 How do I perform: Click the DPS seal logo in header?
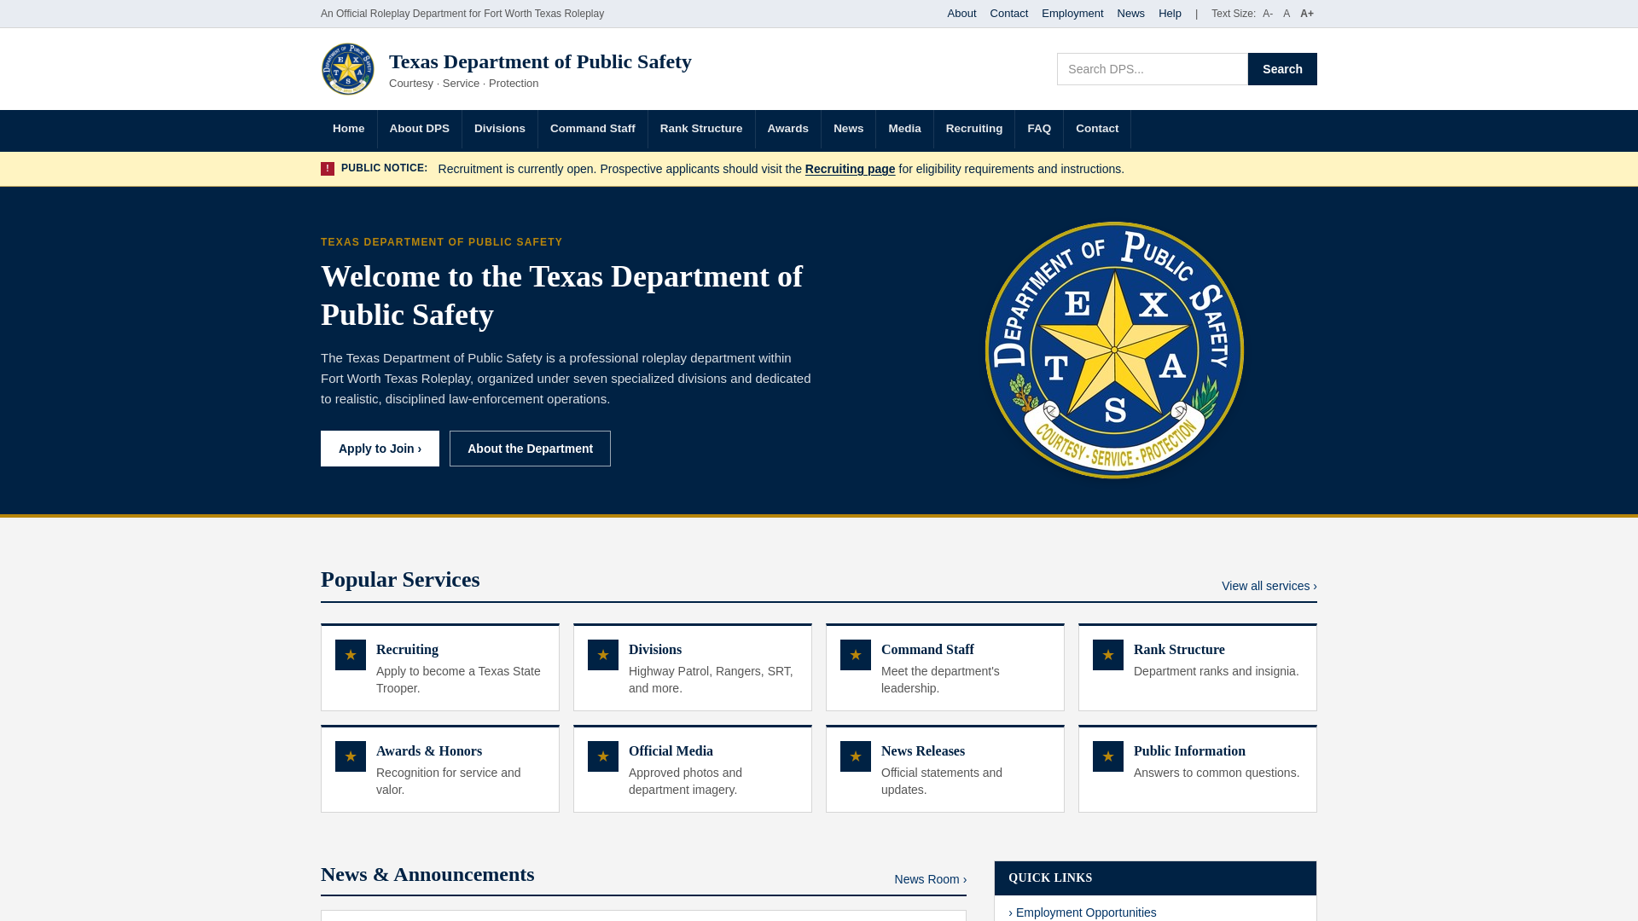(348, 69)
